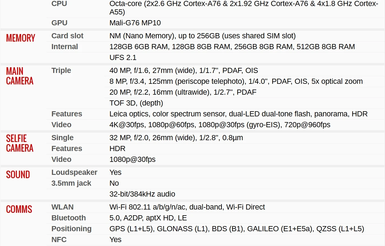Open the WLAN spec link
The width and height of the screenshot is (385, 246).
pos(62,207)
